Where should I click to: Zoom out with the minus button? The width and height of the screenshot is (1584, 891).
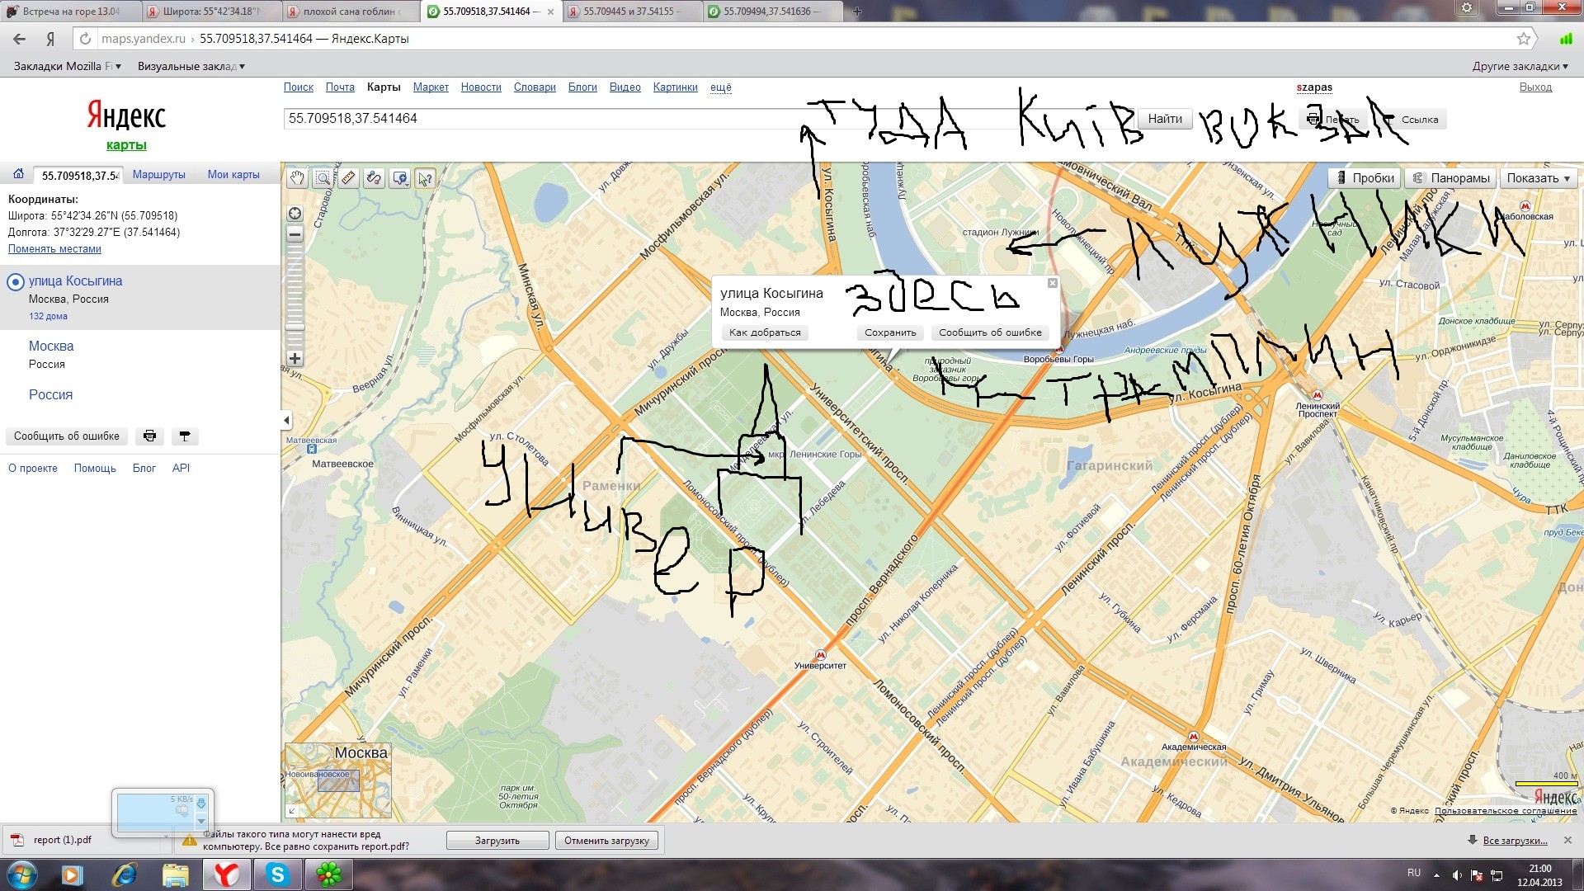pyautogui.click(x=295, y=234)
